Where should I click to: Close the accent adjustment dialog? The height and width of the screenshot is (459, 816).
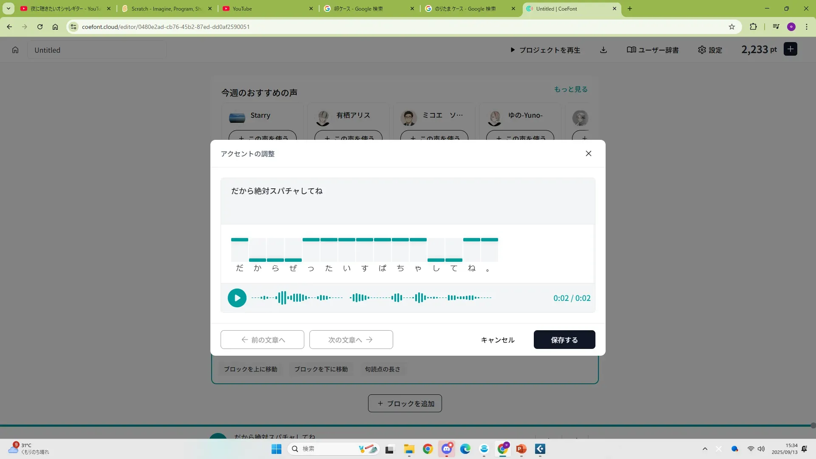pyautogui.click(x=588, y=153)
